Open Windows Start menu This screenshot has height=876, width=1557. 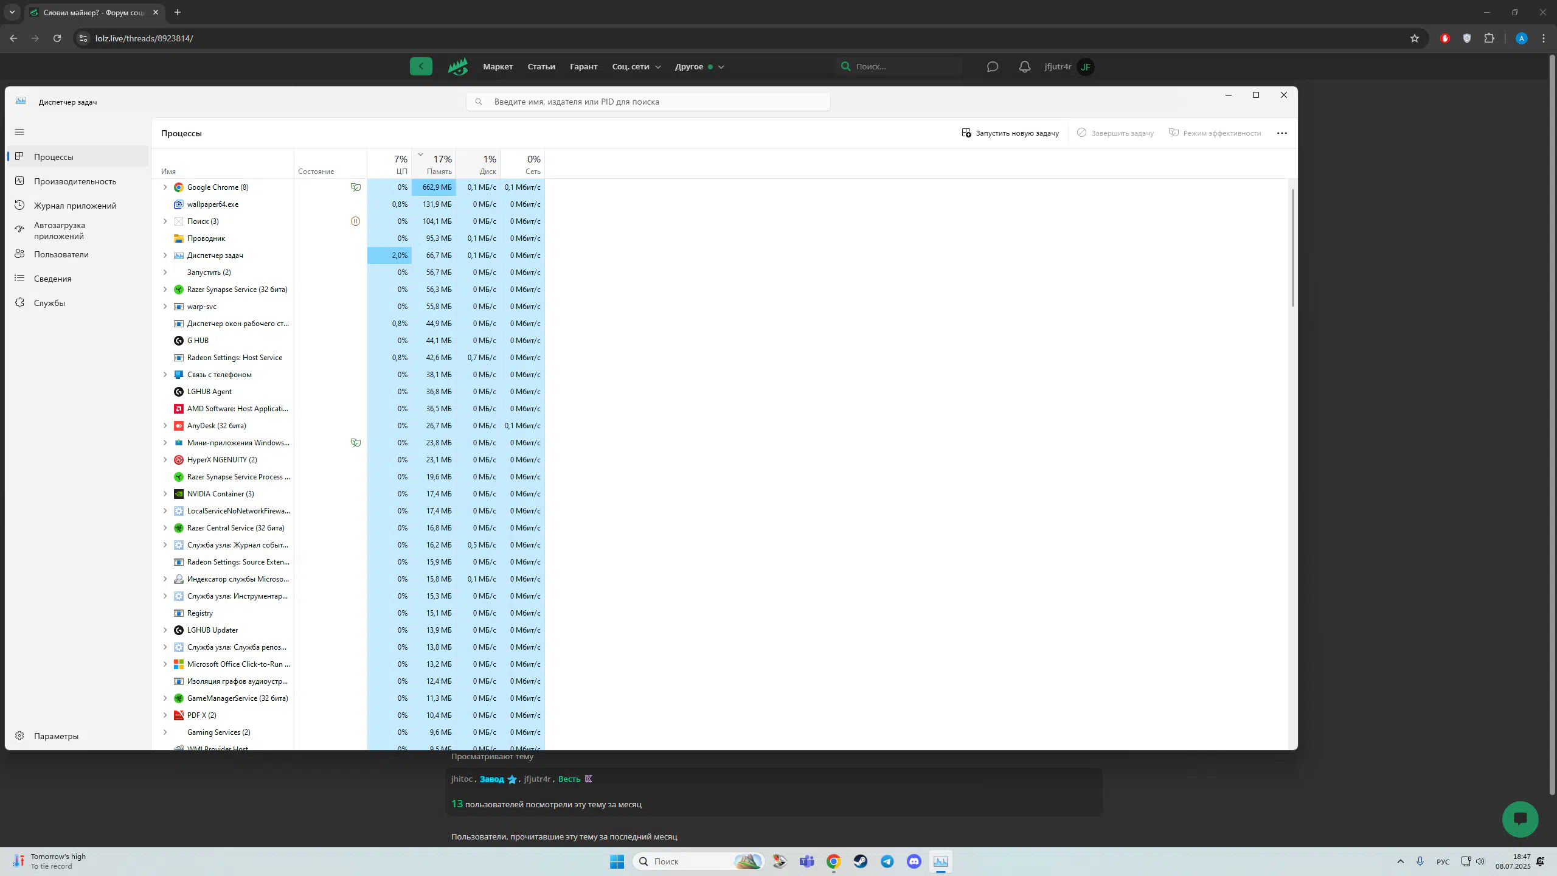coord(617,861)
